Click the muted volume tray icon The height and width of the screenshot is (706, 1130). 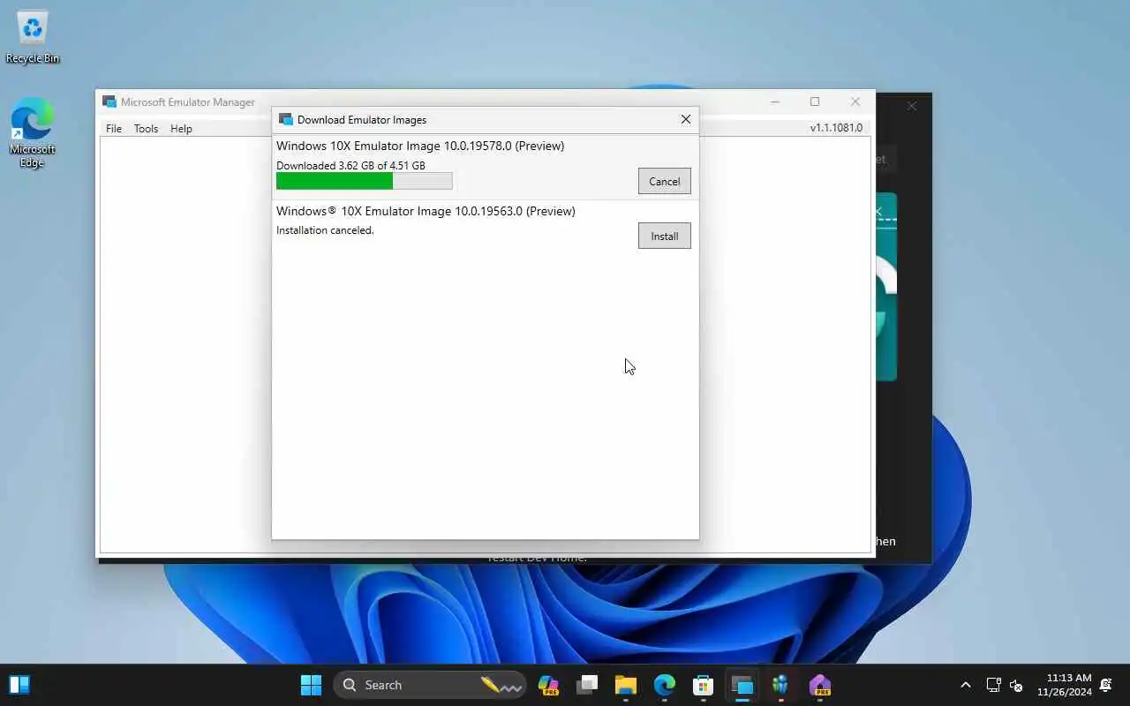pos(1016,685)
